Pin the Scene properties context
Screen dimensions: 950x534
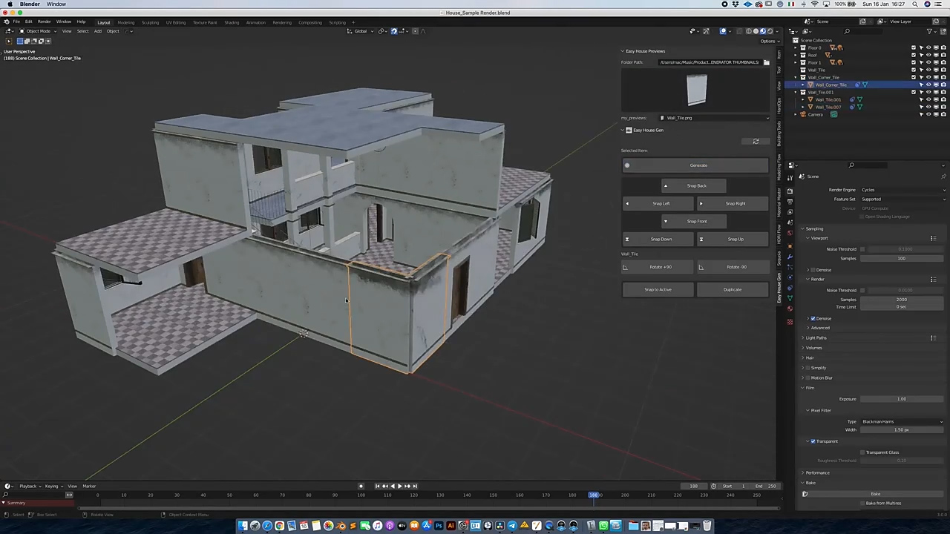[943, 176]
